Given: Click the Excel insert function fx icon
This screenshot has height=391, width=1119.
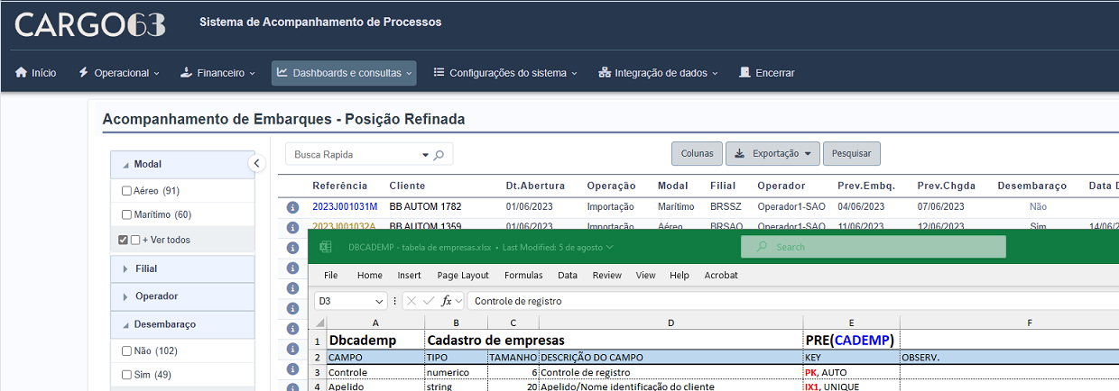Looking at the screenshot, I should (447, 301).
